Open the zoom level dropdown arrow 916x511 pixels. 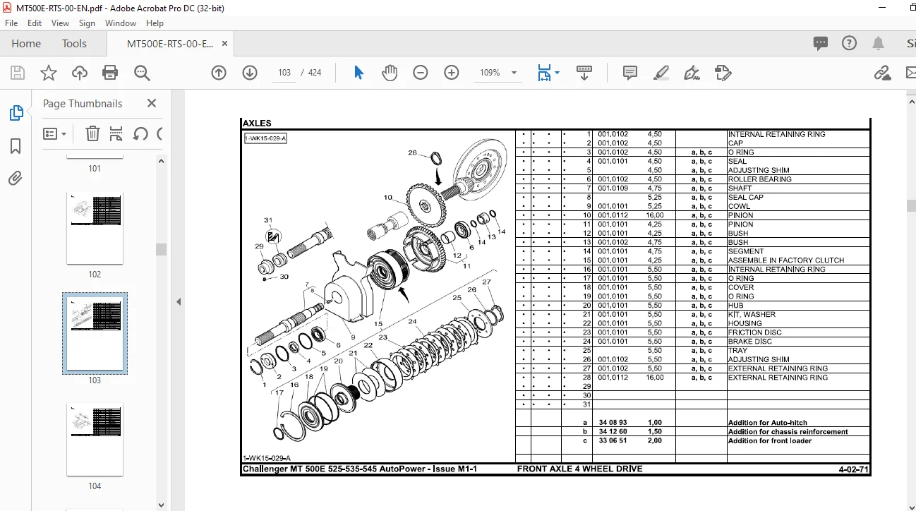point(514,73)
